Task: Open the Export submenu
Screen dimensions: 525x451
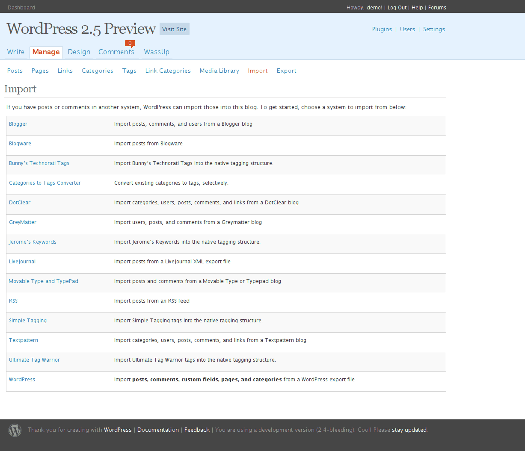Action: [287, 71]
